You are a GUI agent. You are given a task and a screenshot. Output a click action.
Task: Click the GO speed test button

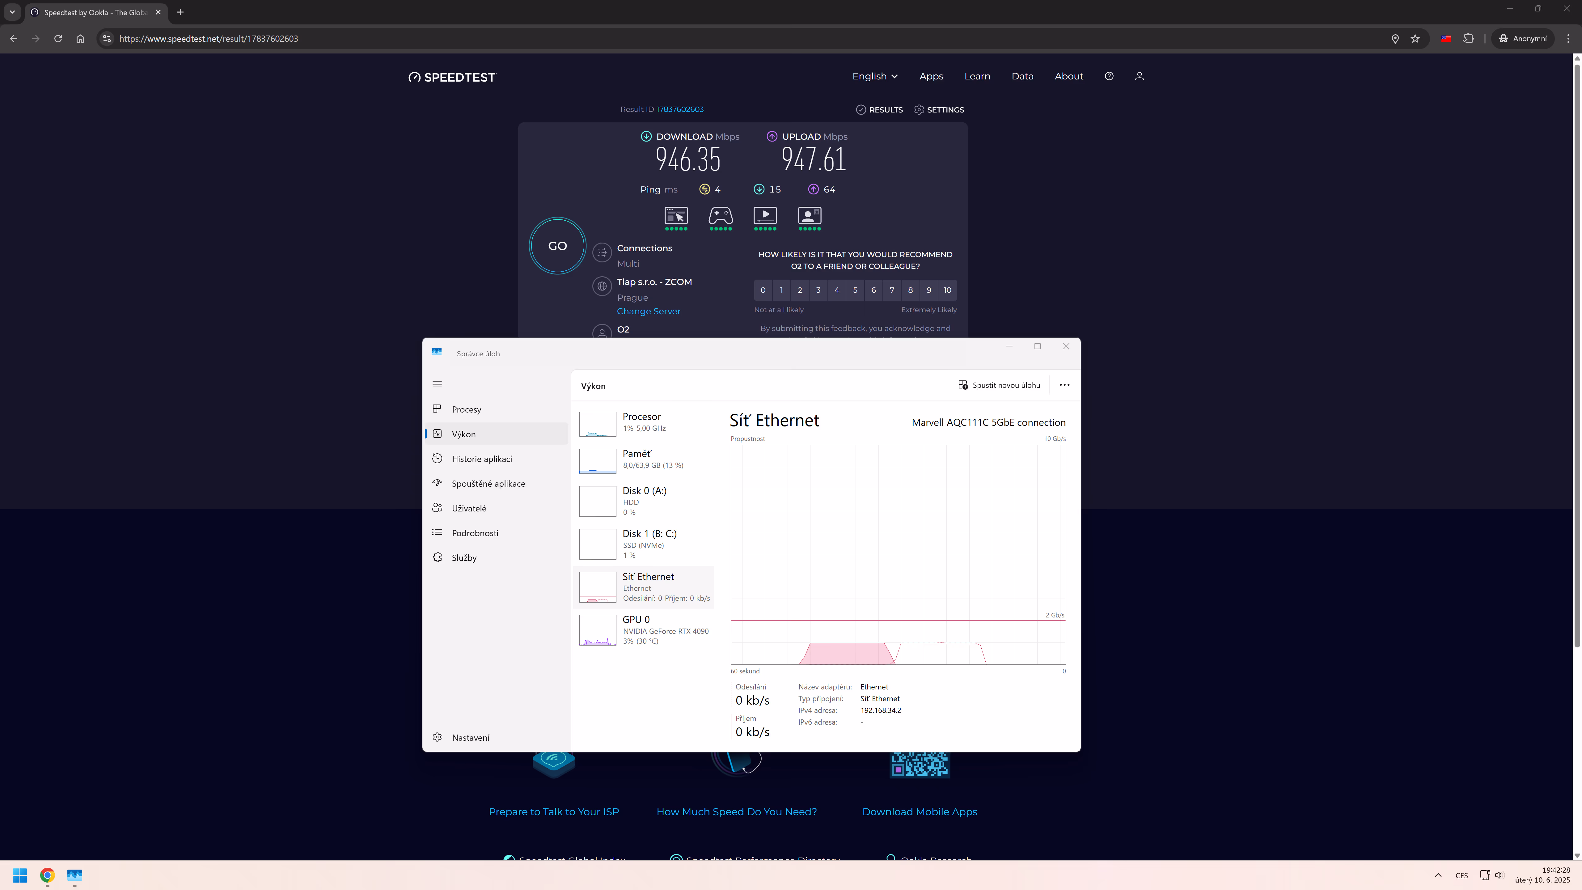557,246
